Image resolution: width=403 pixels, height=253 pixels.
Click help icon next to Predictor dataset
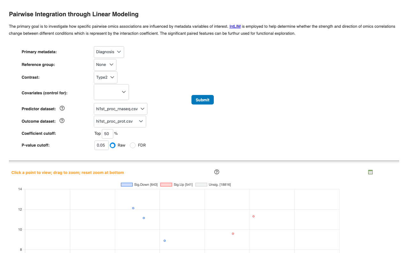tap(62, 108)
